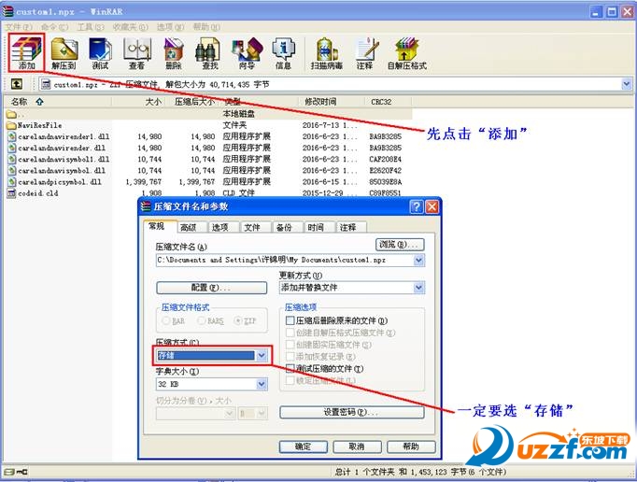Open the 命令 menu in the menu bar
Screen dimensions: 637x482
(55, 27)
